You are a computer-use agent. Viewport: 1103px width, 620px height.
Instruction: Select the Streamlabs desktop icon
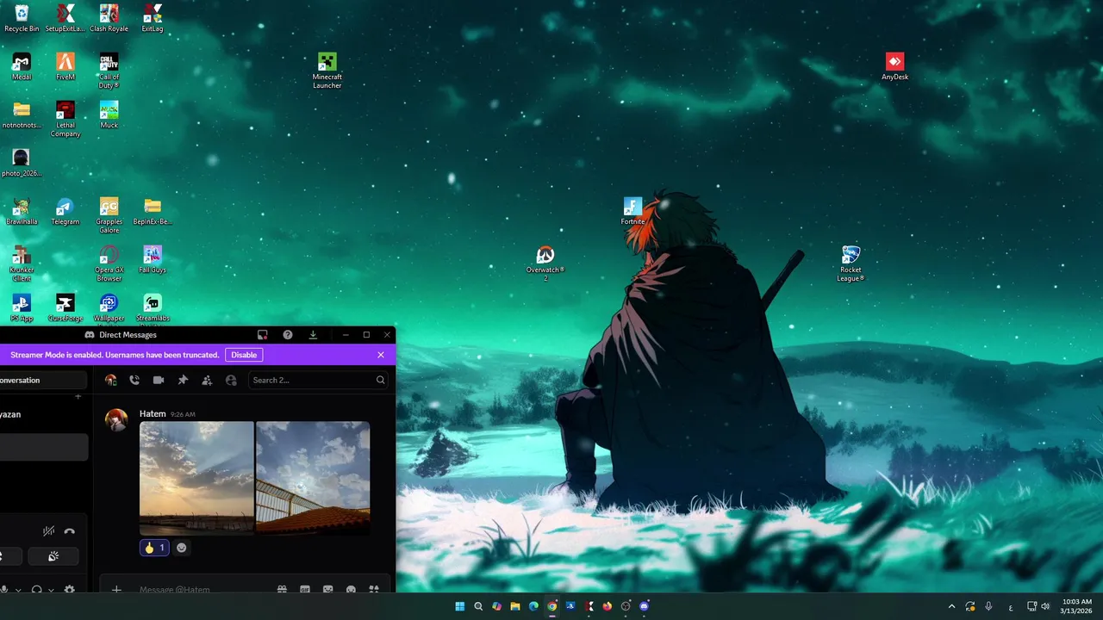click(153, 307)
